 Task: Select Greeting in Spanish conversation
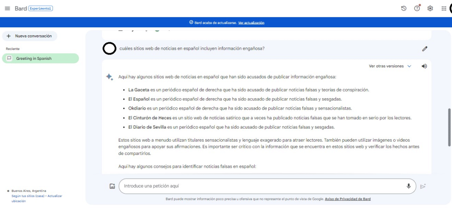pyautogui.click(x=40, y=59)
